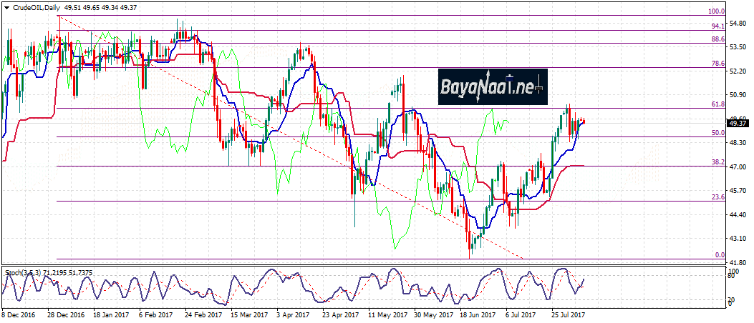Click the 23.6 Fibonacci retracement label

click(718, 197)
